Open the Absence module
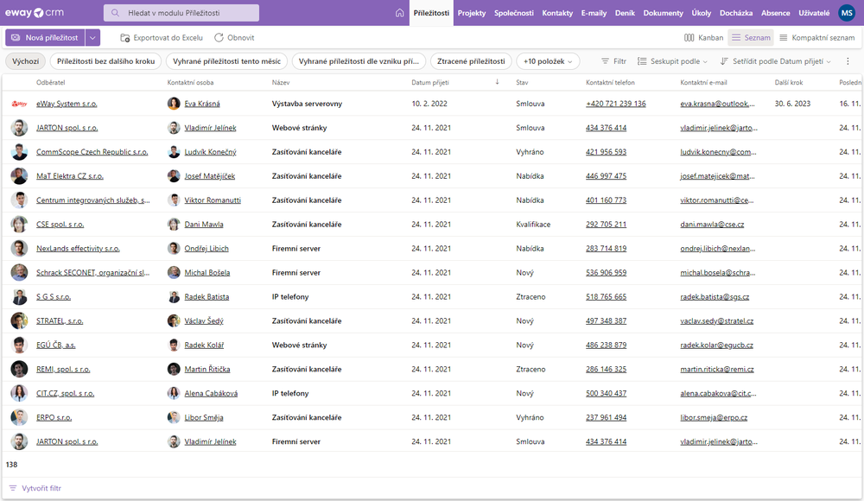The width and height of the screenshot is (864, 501). 775,13
